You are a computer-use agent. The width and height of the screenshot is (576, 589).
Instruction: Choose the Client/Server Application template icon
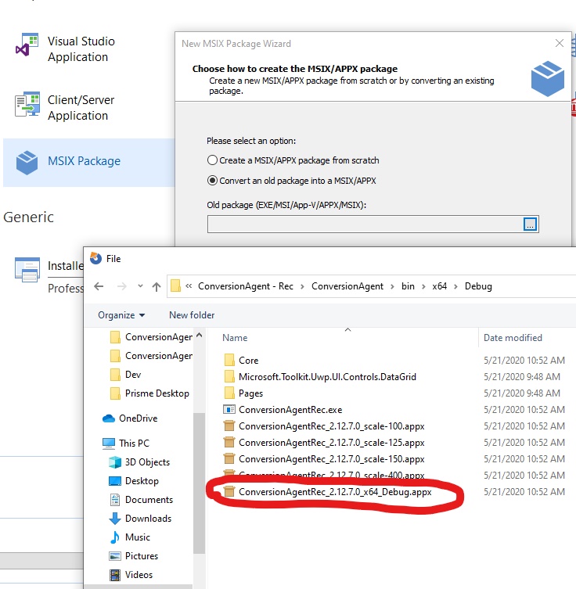tap(27, 106)
